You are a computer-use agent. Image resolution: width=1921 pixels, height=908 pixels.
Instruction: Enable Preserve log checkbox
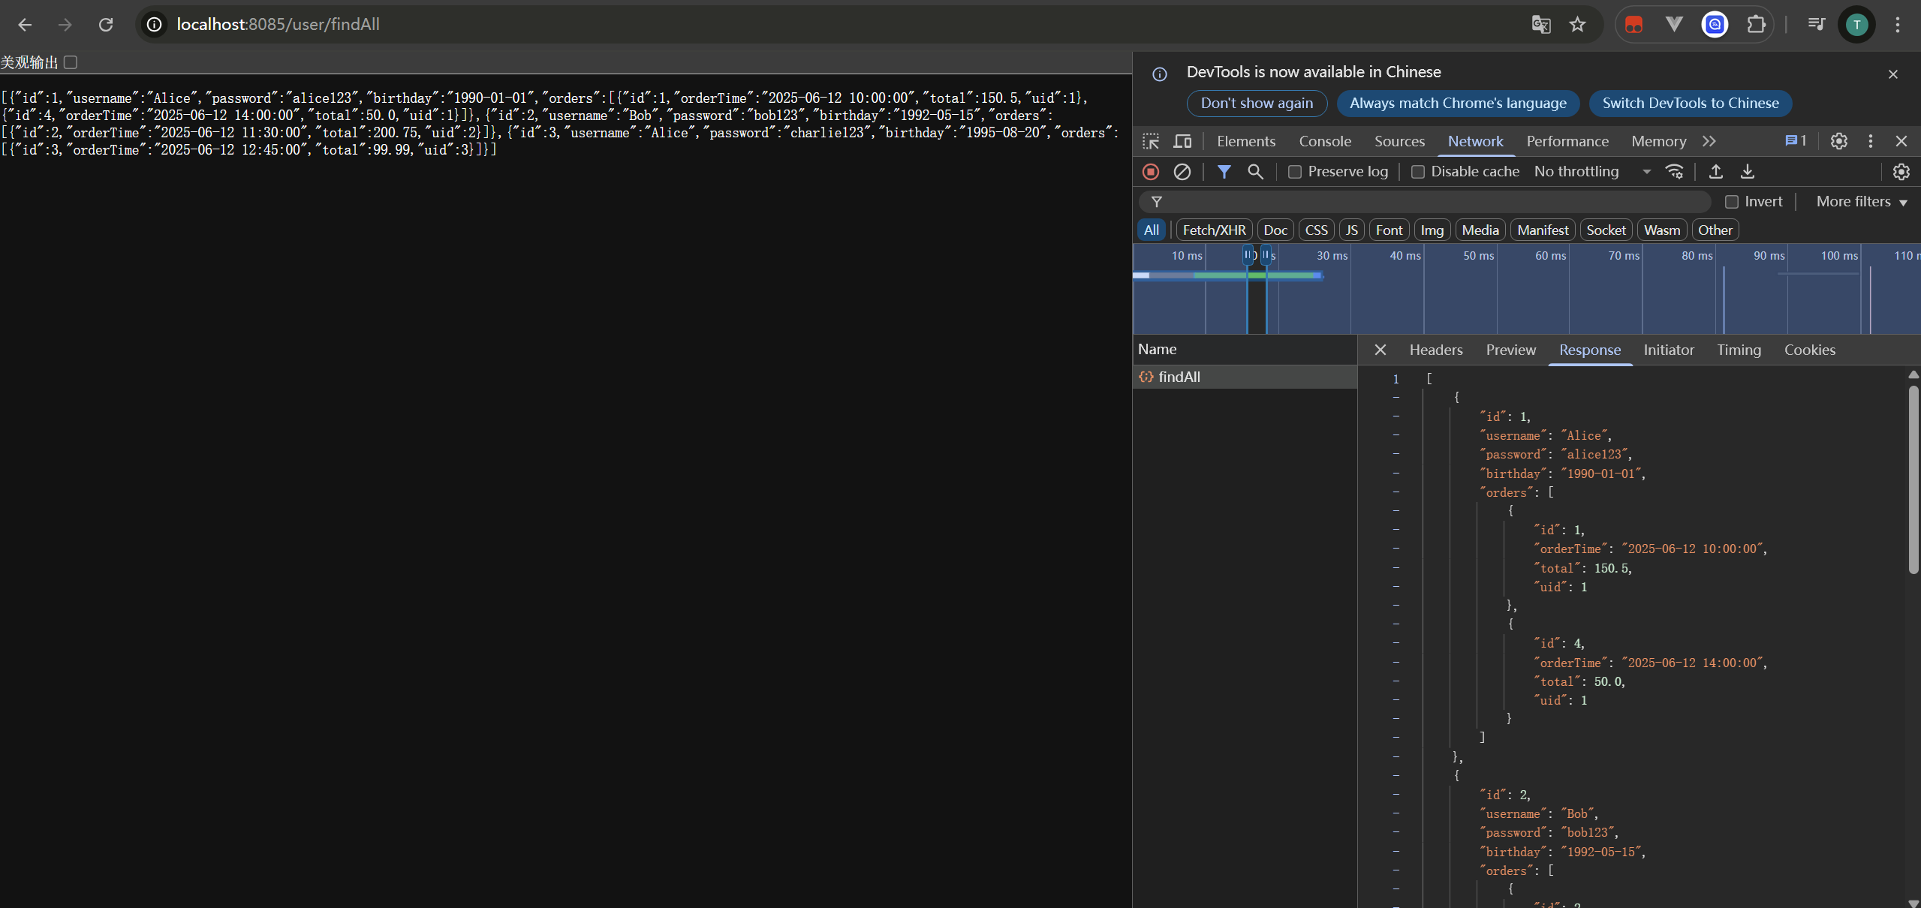[1295, 172]
